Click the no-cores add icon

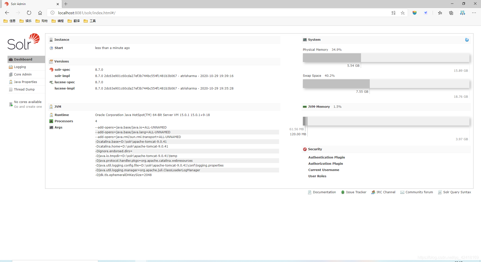pyautogui.click(x=11, y=104)
